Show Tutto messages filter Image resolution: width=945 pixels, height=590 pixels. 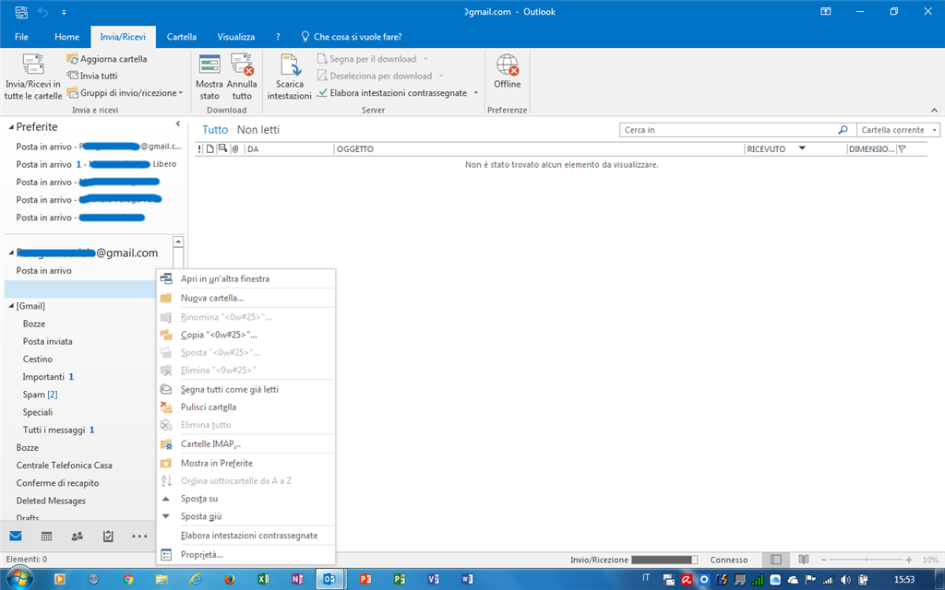215,129
